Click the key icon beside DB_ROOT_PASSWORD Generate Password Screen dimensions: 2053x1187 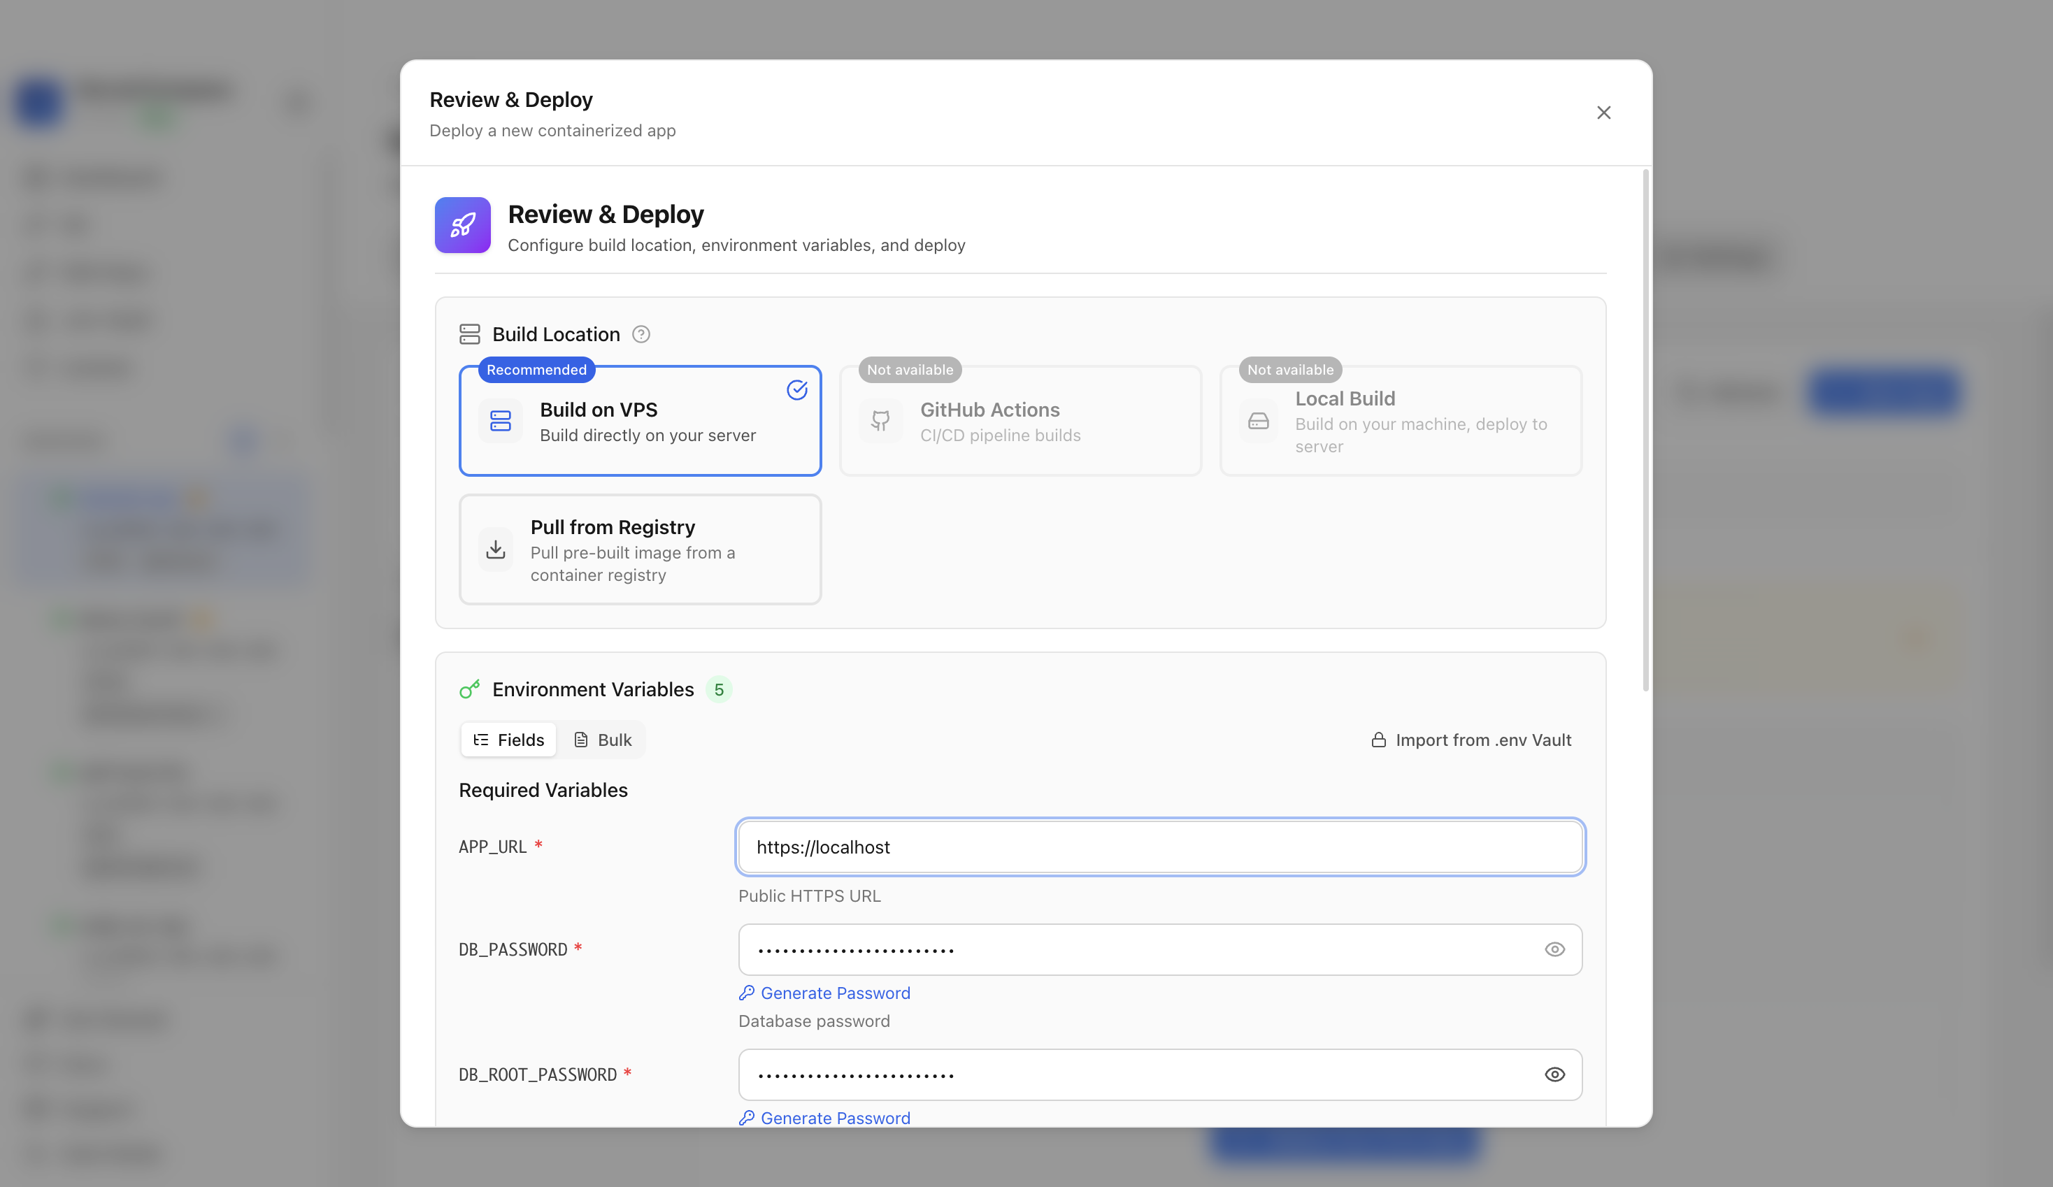[746, 1118]
